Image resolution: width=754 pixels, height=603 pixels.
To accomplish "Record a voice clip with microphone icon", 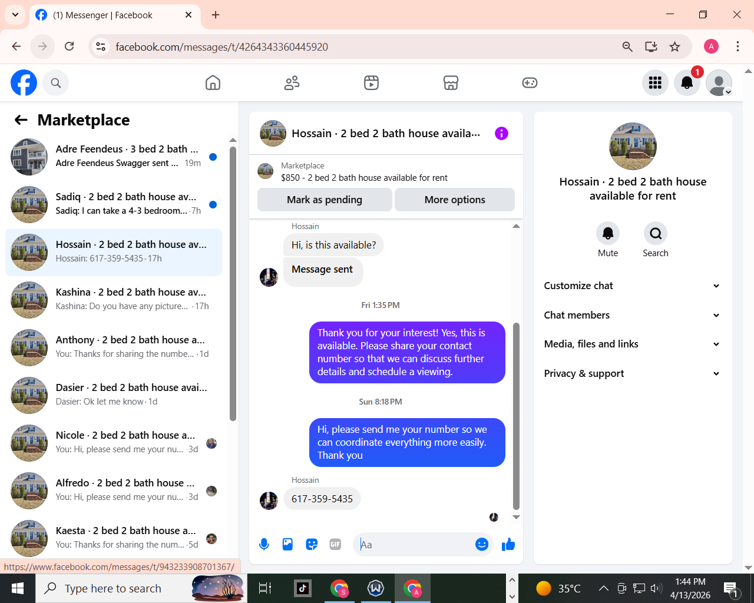I will pos(264,545).
